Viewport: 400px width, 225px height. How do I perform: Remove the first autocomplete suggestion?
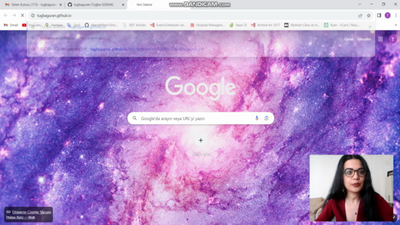(370, 26)
